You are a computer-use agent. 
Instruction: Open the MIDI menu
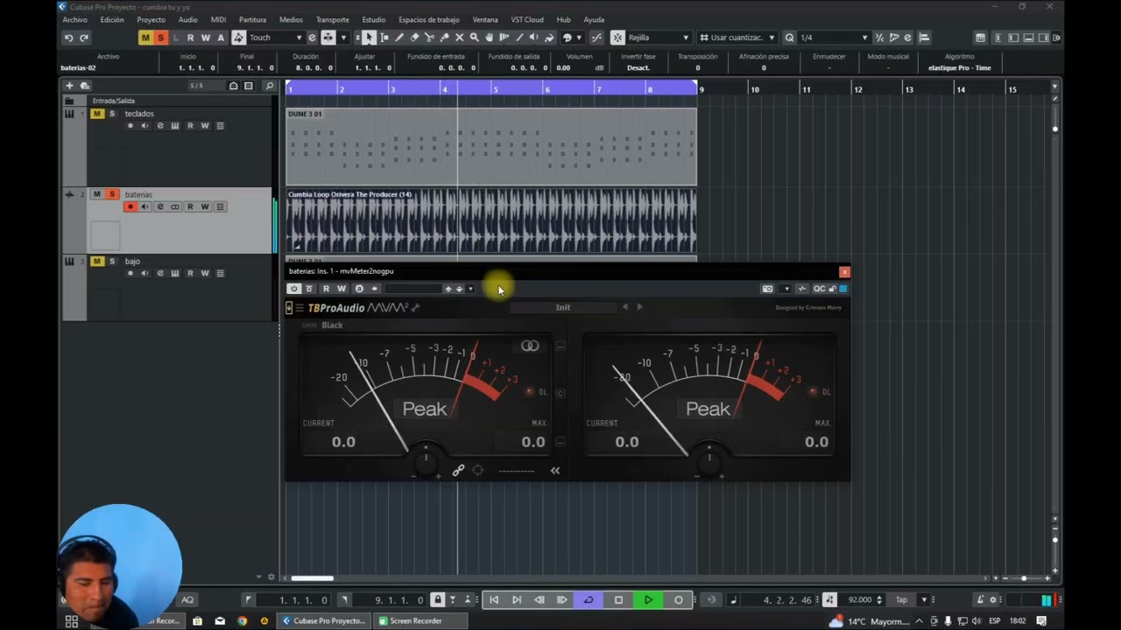pyautogui.click(x=218, y=19)
